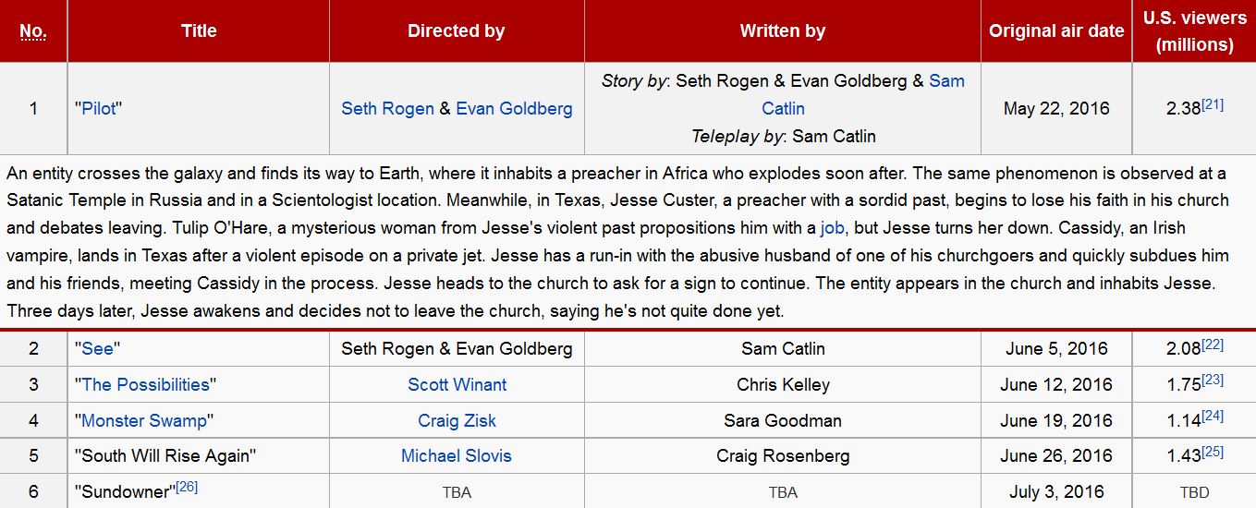Open the "See" episode link
This screenshot has height=508, width=1256.
pyautogui.click(x=97, y=349)
